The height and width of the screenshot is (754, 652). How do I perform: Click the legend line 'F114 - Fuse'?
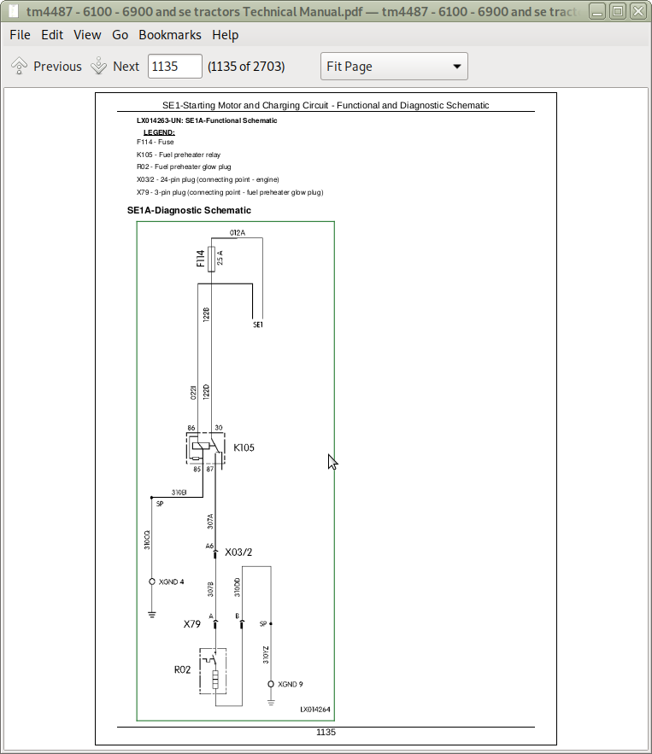(155, 142)
